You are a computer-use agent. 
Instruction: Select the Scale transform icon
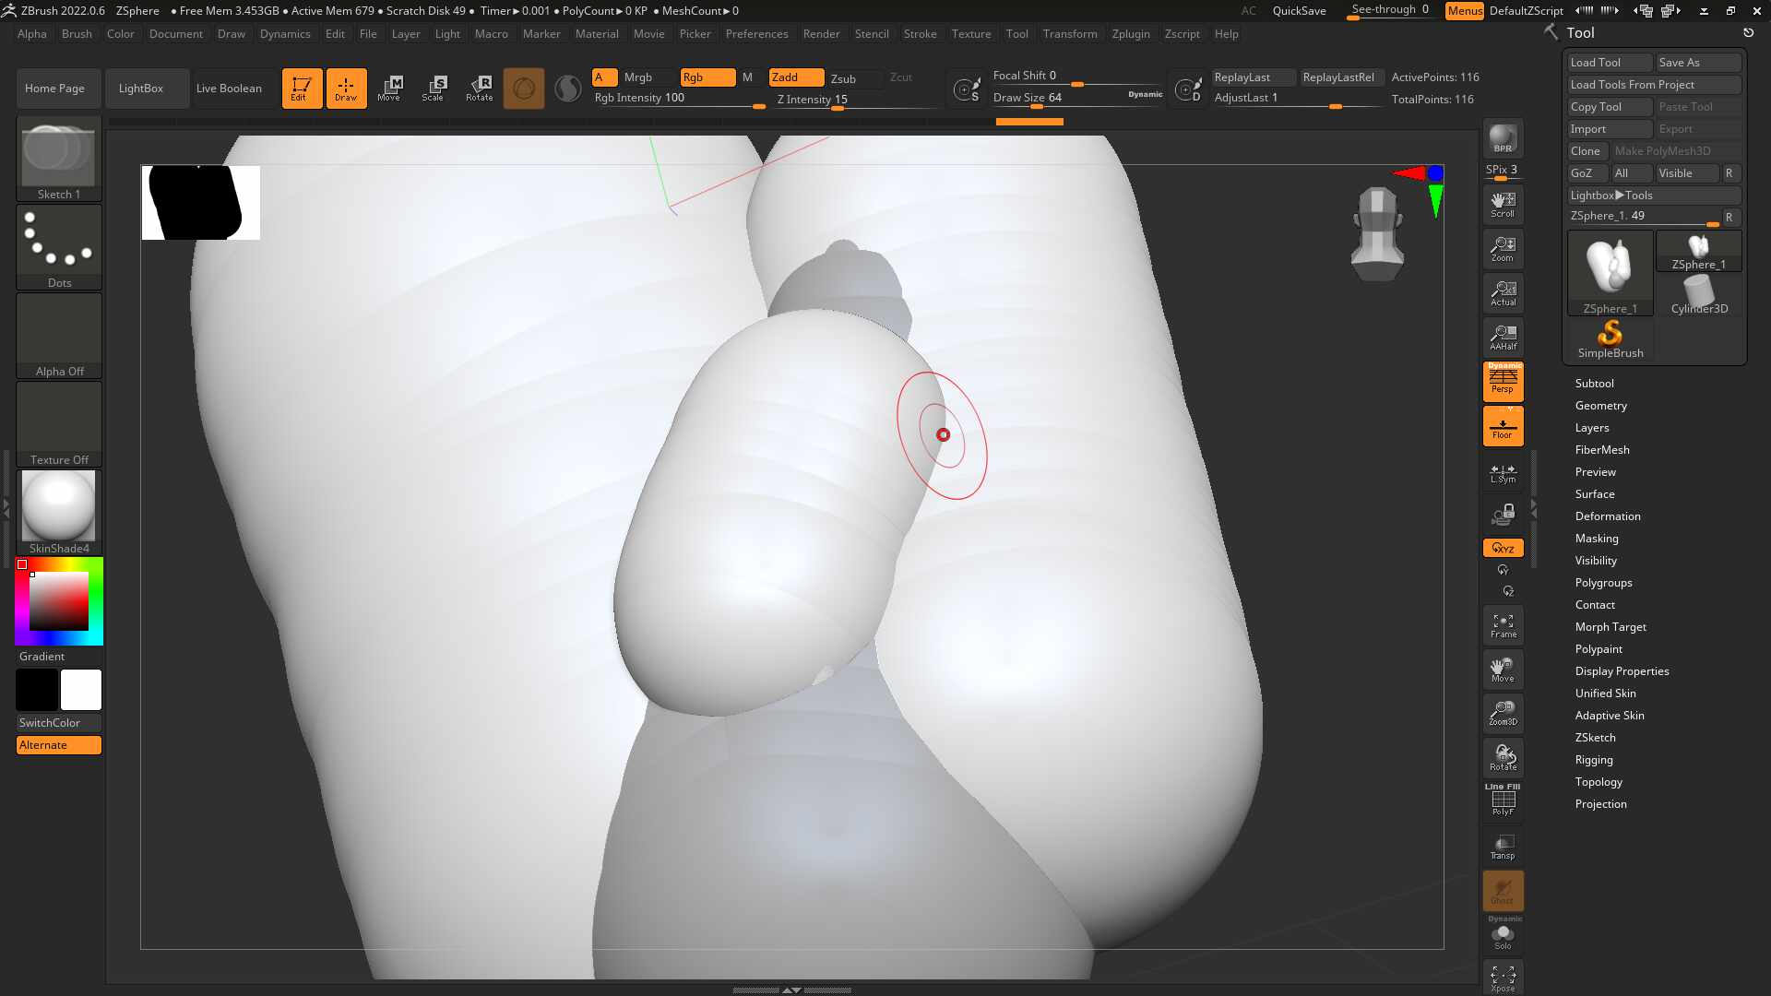point(434,89)
